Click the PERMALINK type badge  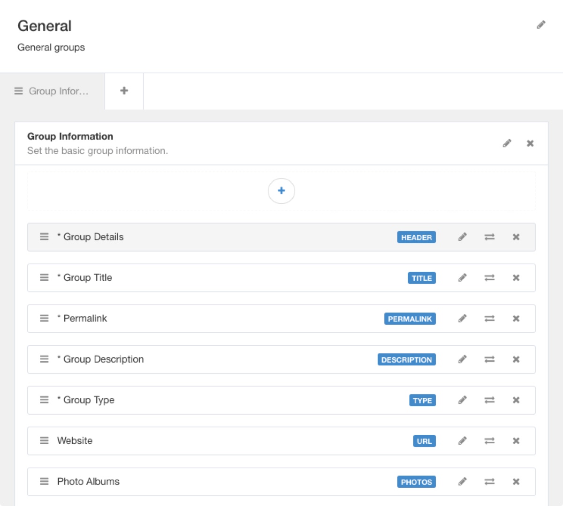[410, 319]
